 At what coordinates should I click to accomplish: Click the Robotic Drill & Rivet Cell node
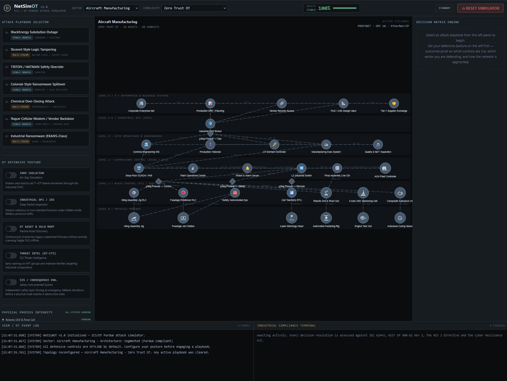(326, 193)
